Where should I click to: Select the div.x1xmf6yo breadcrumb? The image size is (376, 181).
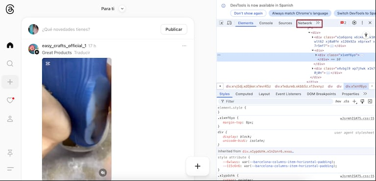[x=356, y=86]
